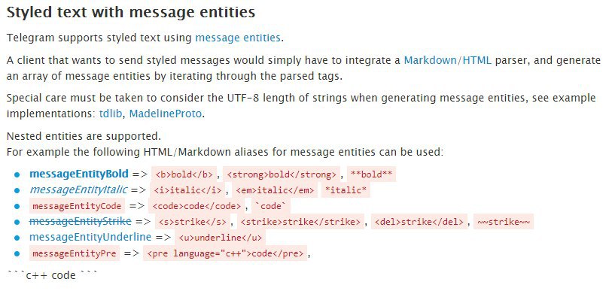This screenshot has height=291, width=609.
Task: Open the tdlib implementation link
Action: tap(111, 114)
